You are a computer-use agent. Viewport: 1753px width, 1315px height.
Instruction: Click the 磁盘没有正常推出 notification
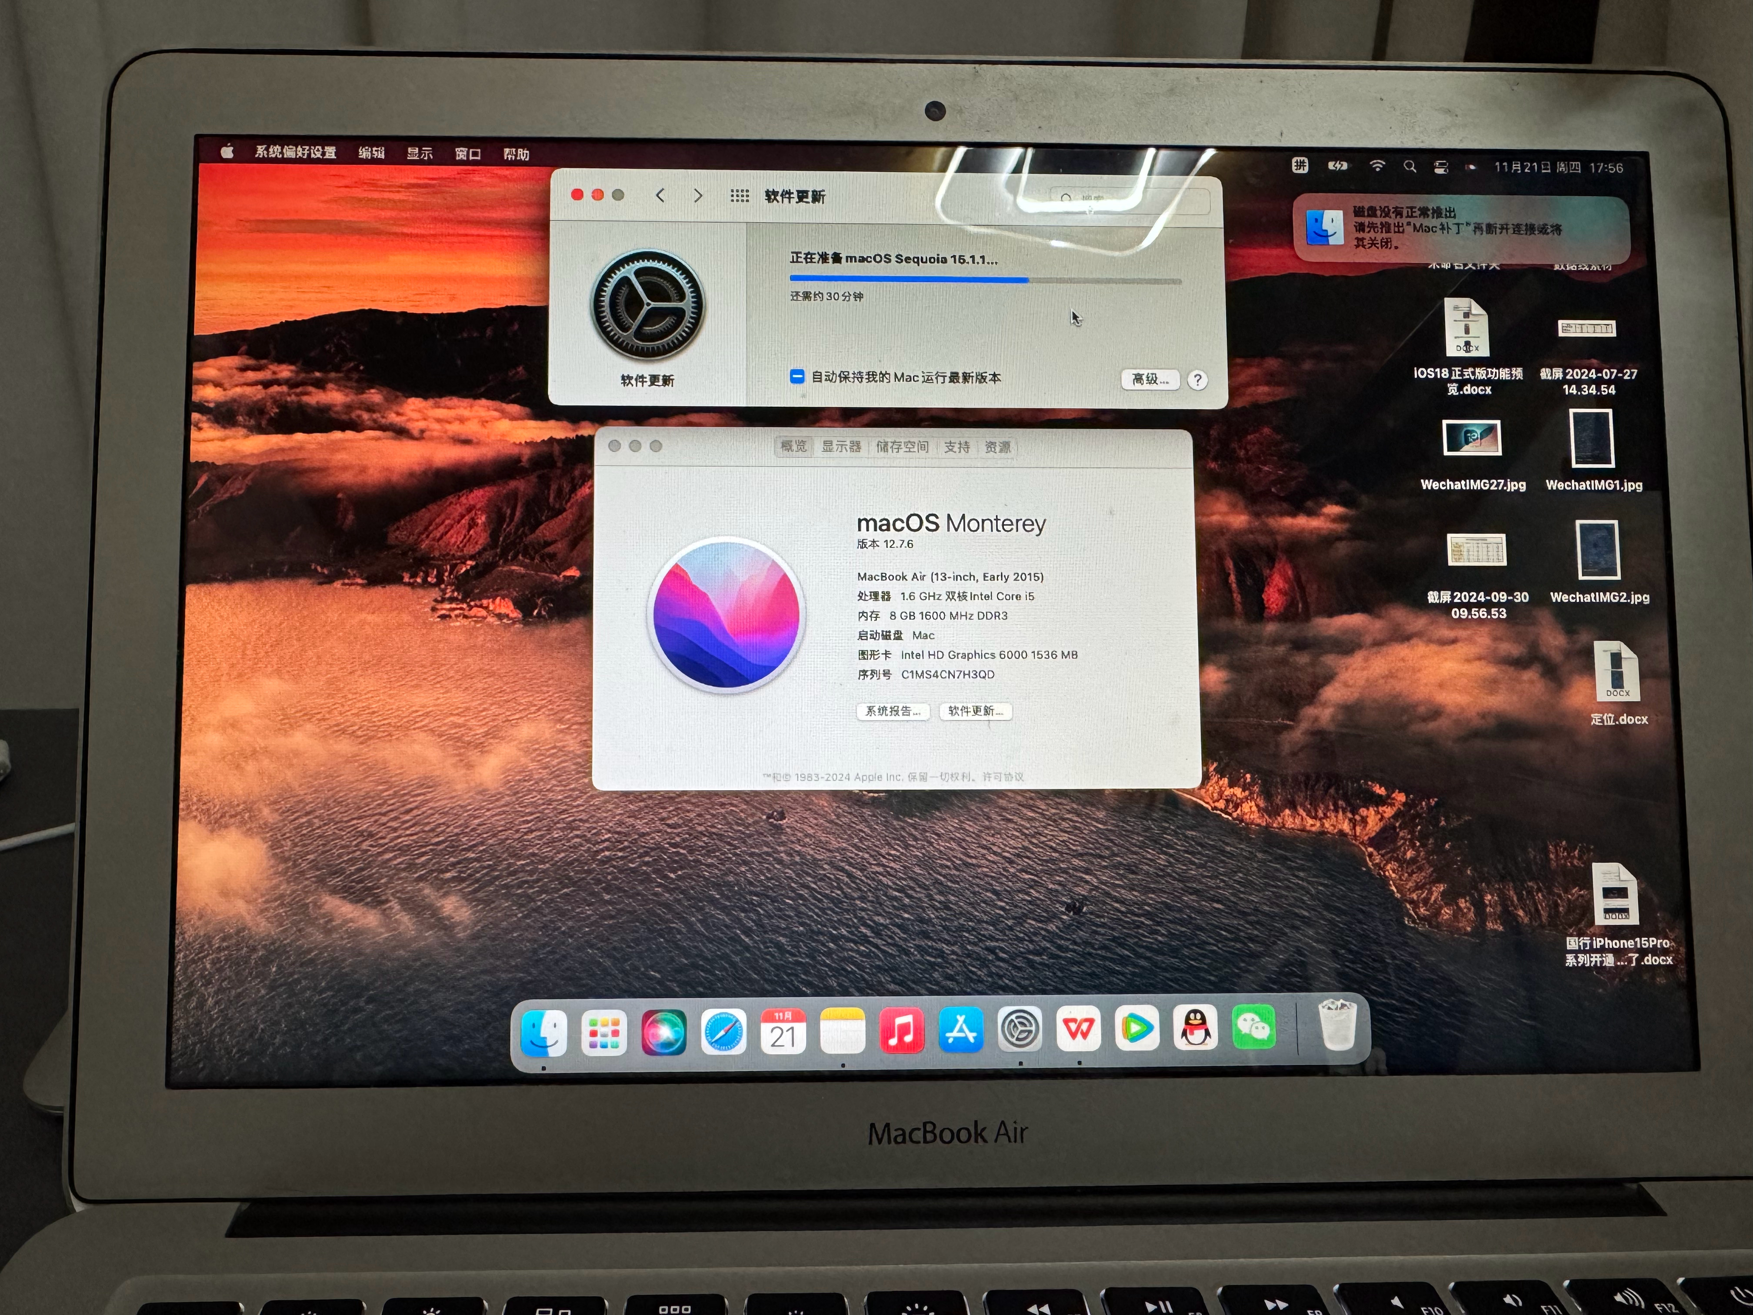(x=1460, y=228)
